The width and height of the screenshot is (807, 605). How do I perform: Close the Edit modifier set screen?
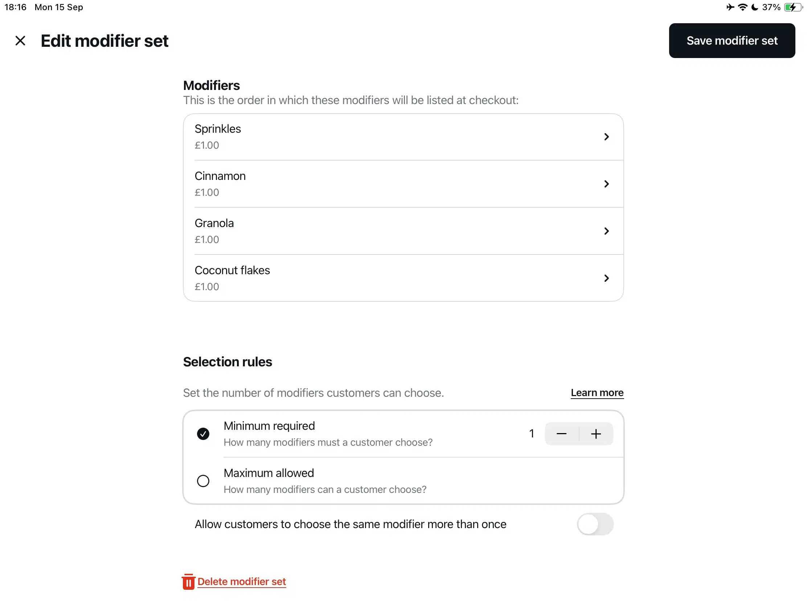tap(20, 41)
